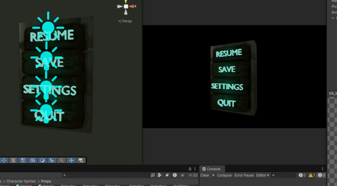Viewport: 337px width, 186px height.
Task: Click the move-arrows overlay button in scene toolbar
Action: [4, 160]
